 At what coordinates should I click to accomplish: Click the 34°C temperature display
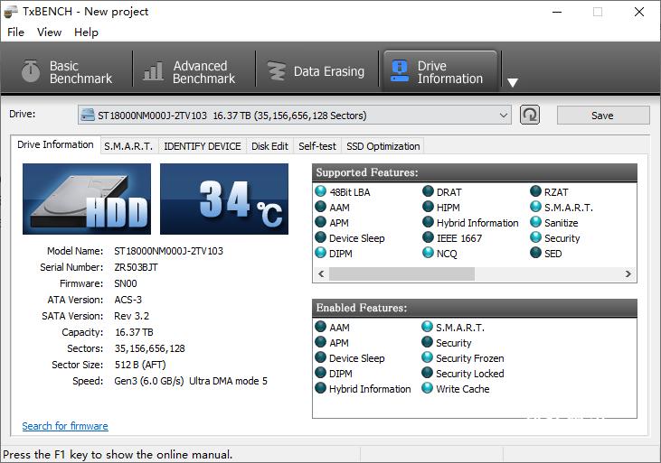(x=224, y=199)
